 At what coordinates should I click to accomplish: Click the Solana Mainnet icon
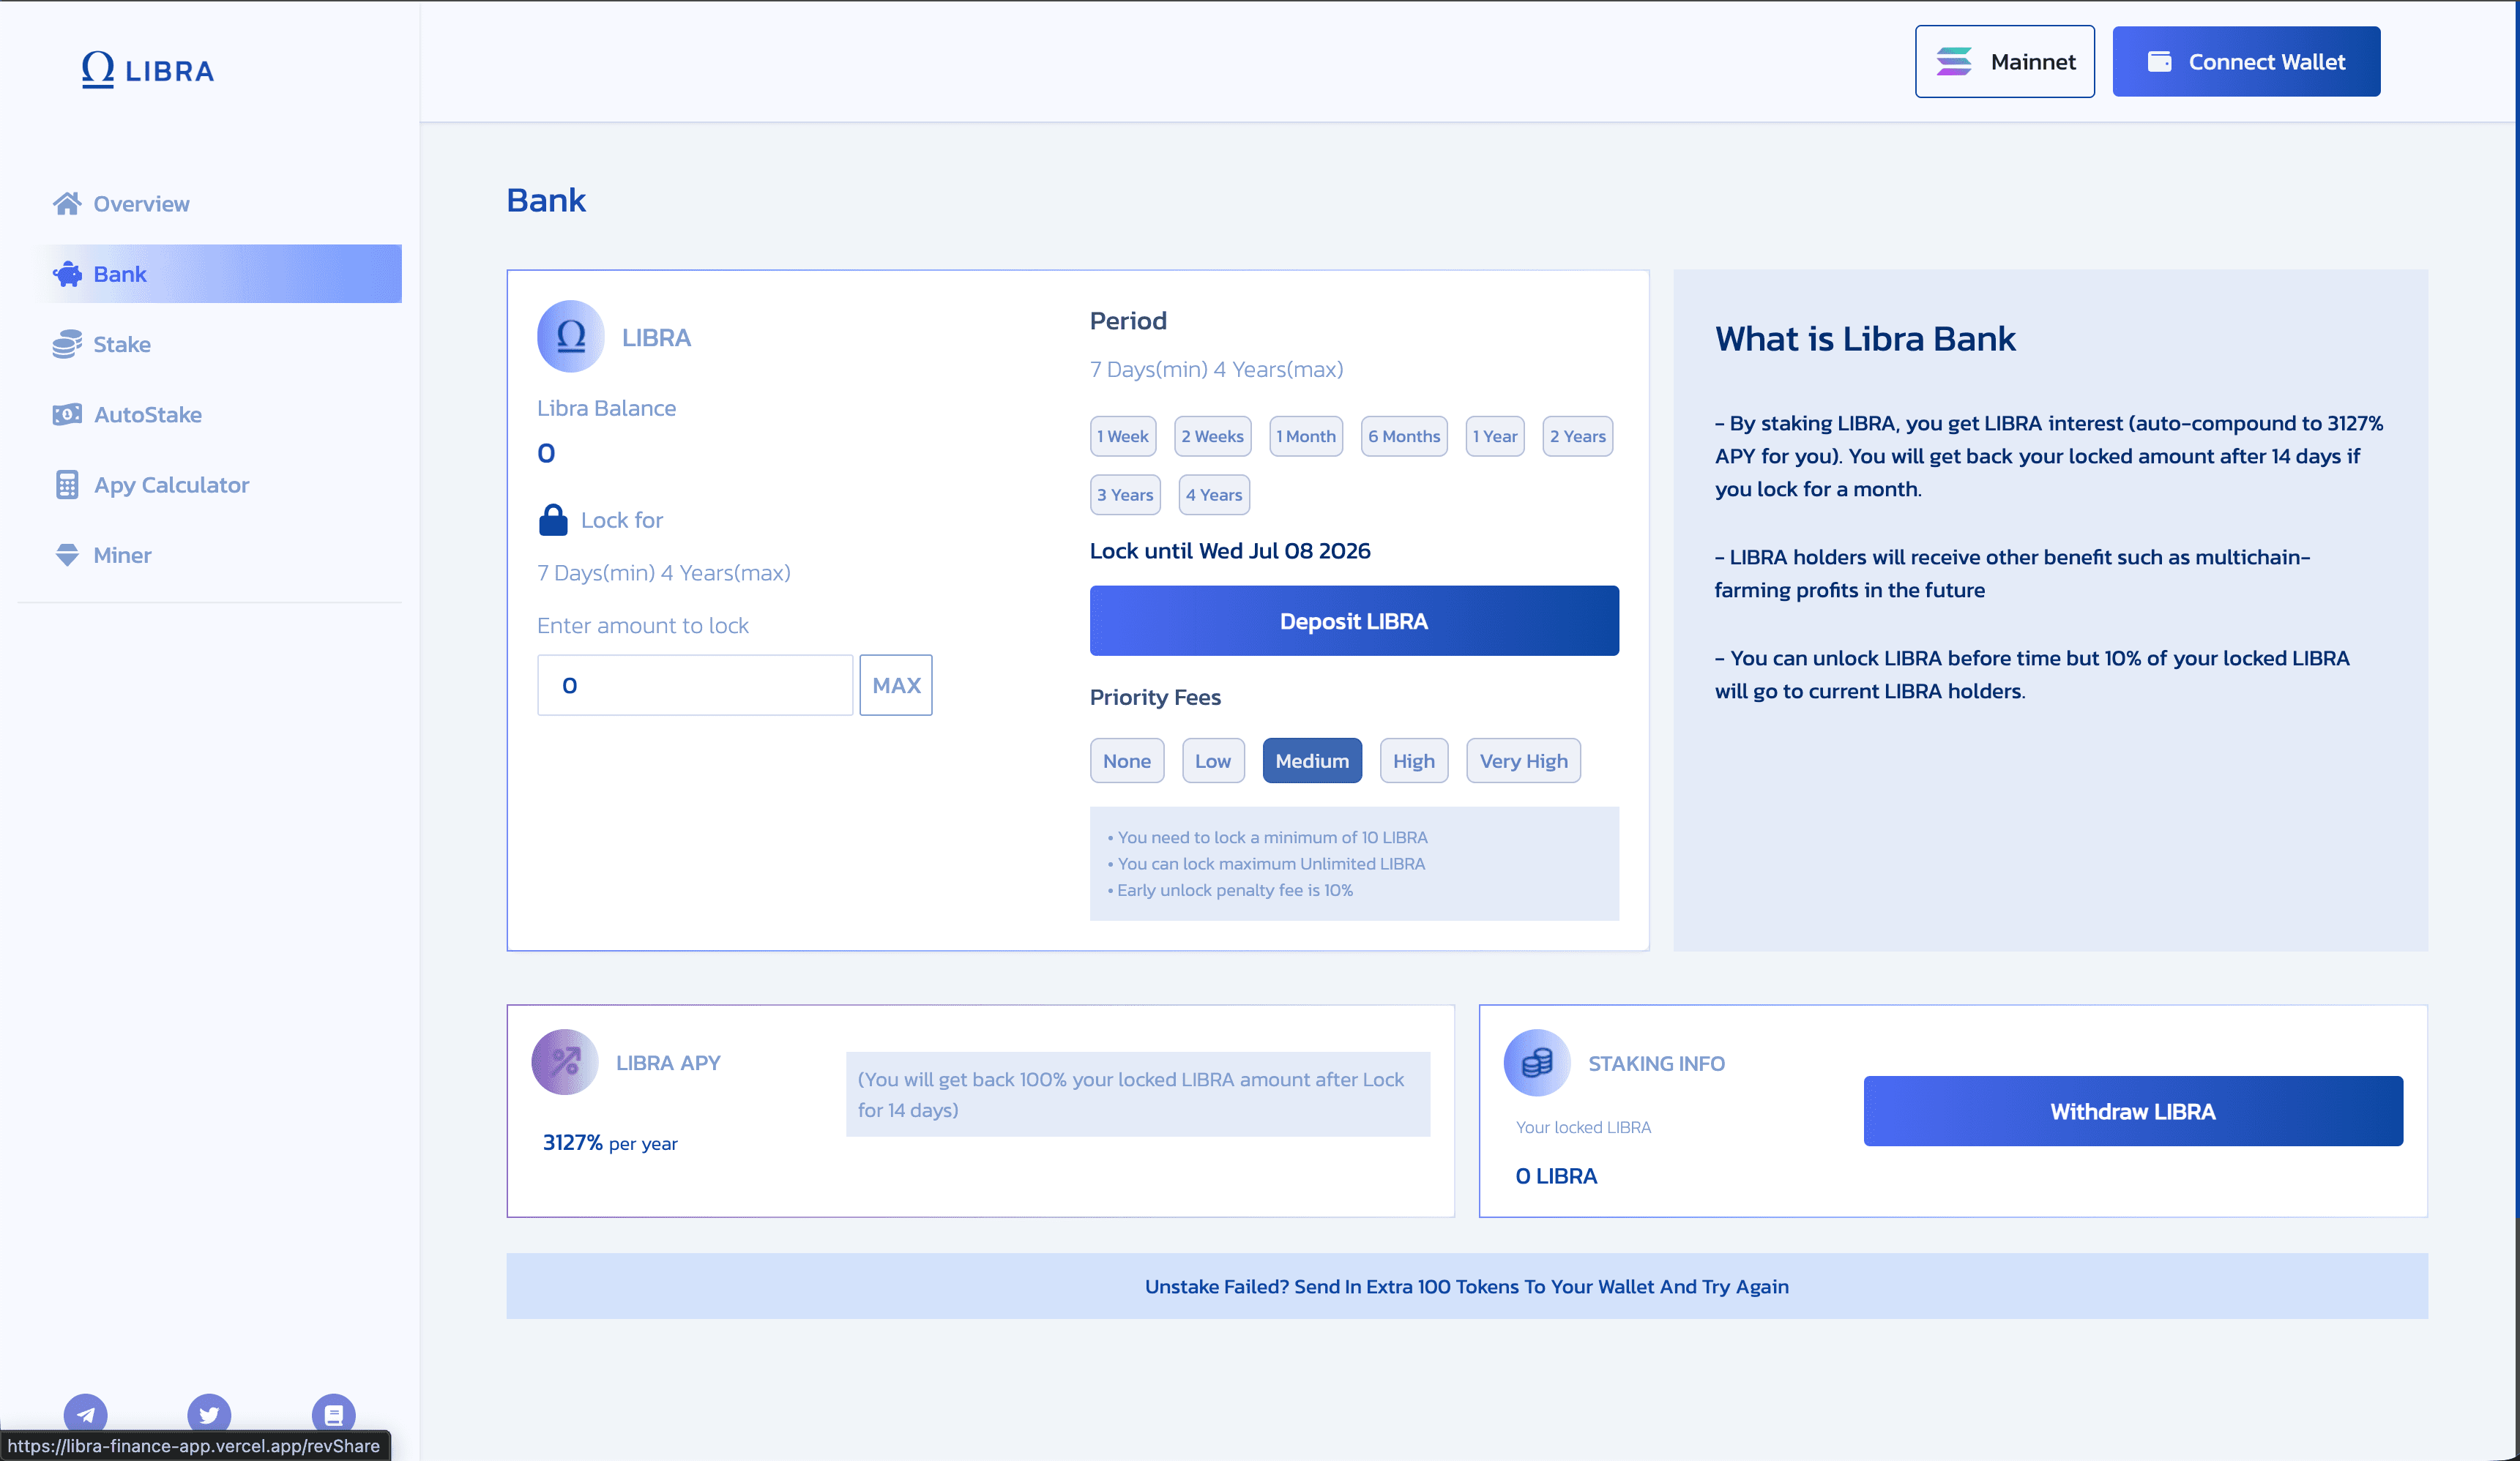pos(1954,62)
